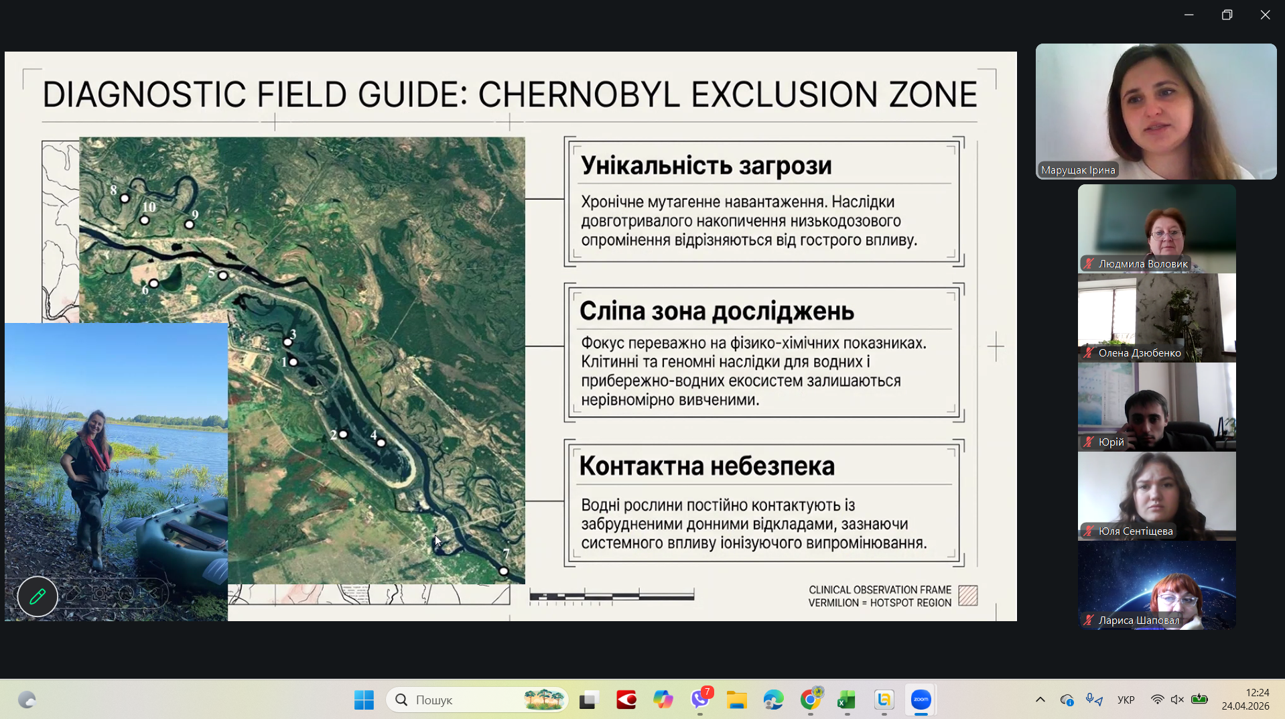This screenshot has height=719, width=1285.
Task: Select the eraser tool in annotation bar
Action: point(73,594)
